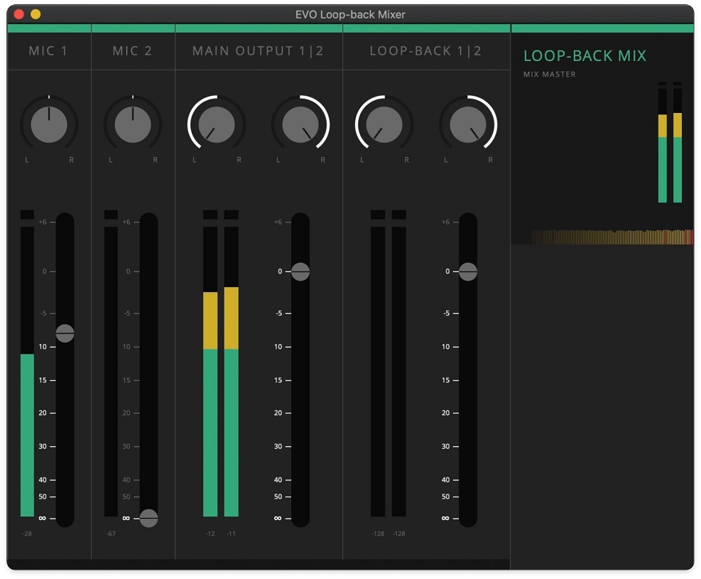Image resolution: width=701 pixels, height=579 pixels.
Task: Click Main Output right channel pan knob
Action: click(x=300, y=125)
